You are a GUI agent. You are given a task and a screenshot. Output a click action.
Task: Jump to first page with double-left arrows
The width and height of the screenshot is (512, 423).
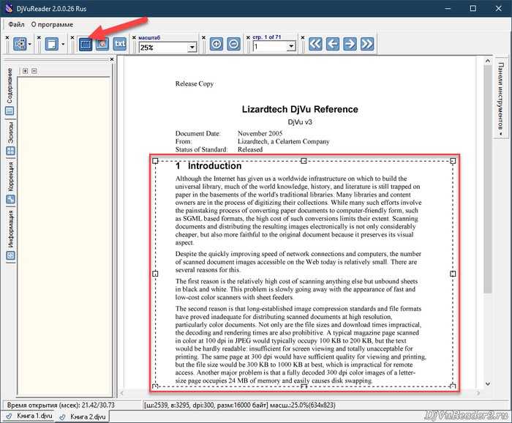(x=315, y=44)
